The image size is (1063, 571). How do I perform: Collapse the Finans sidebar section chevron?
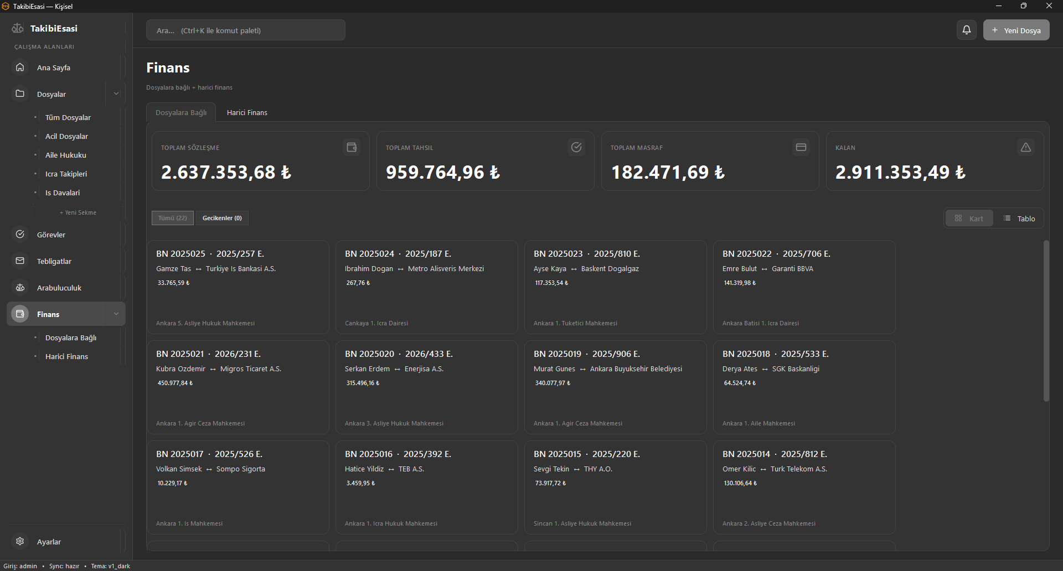click(116, 314)
